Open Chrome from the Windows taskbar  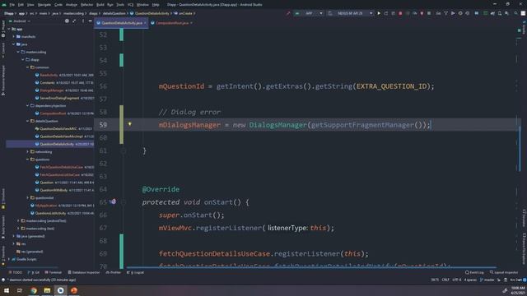click(34, 290)
